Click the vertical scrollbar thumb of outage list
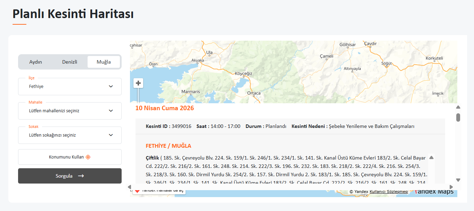 (458, 117)
